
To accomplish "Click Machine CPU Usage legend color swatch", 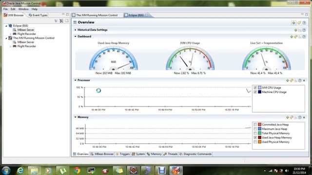I will click(260, 92).
